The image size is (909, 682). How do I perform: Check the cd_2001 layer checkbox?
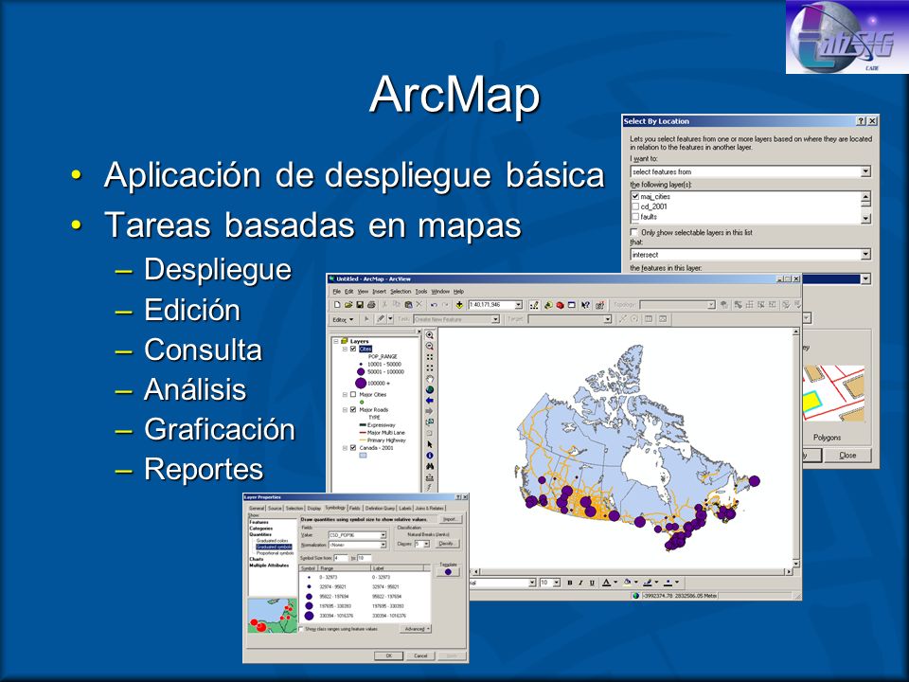click(x=635, y=206)
